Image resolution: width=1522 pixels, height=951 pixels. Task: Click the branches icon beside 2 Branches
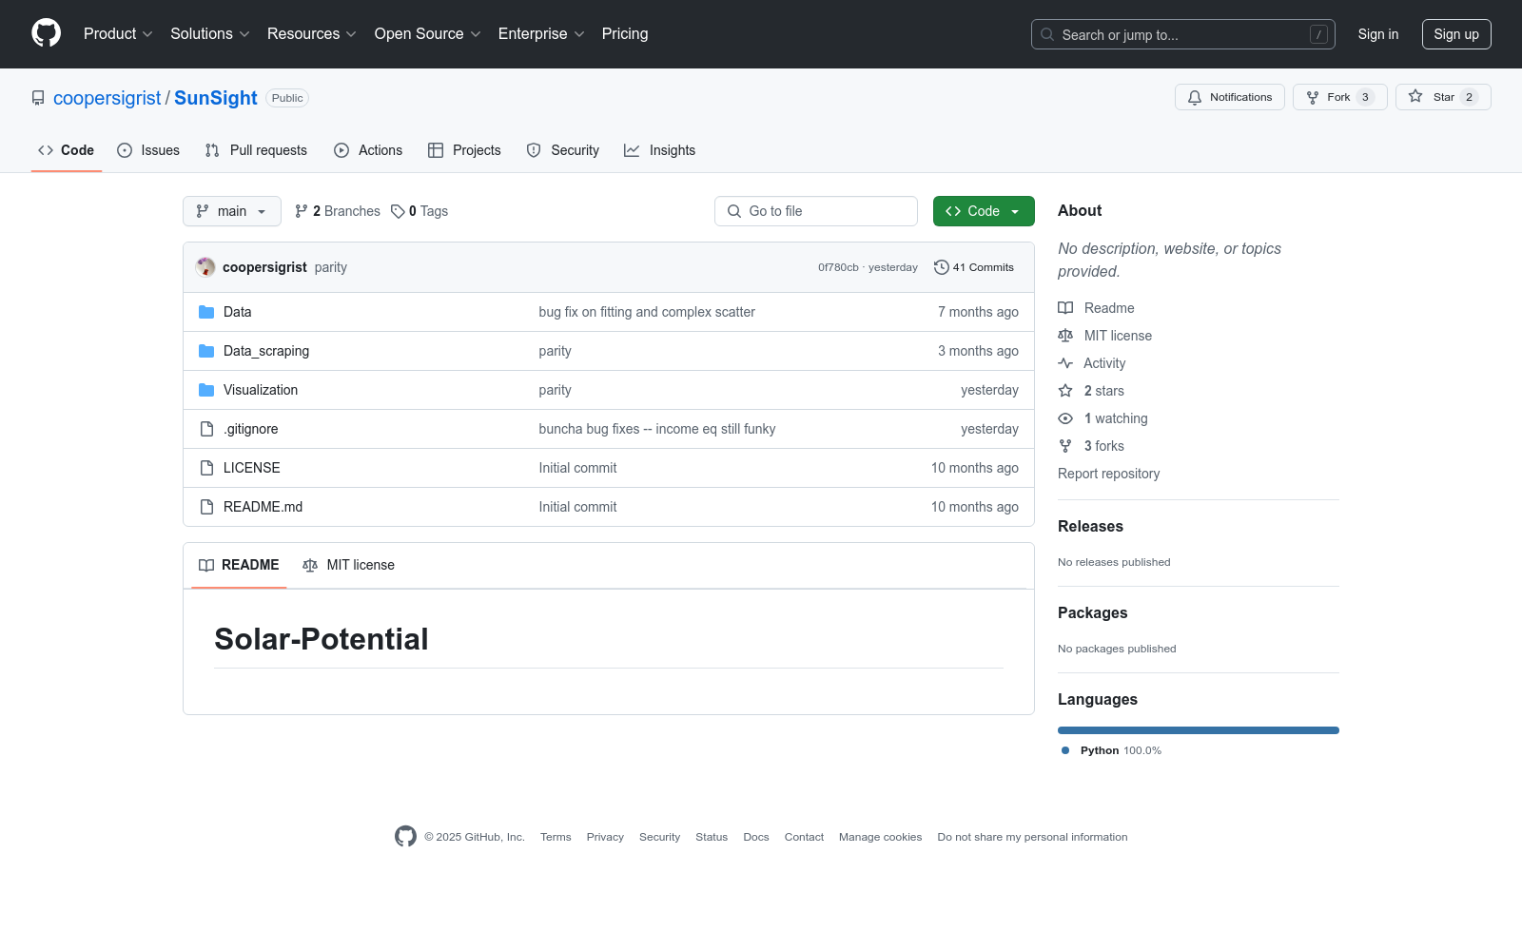[302, 211]
